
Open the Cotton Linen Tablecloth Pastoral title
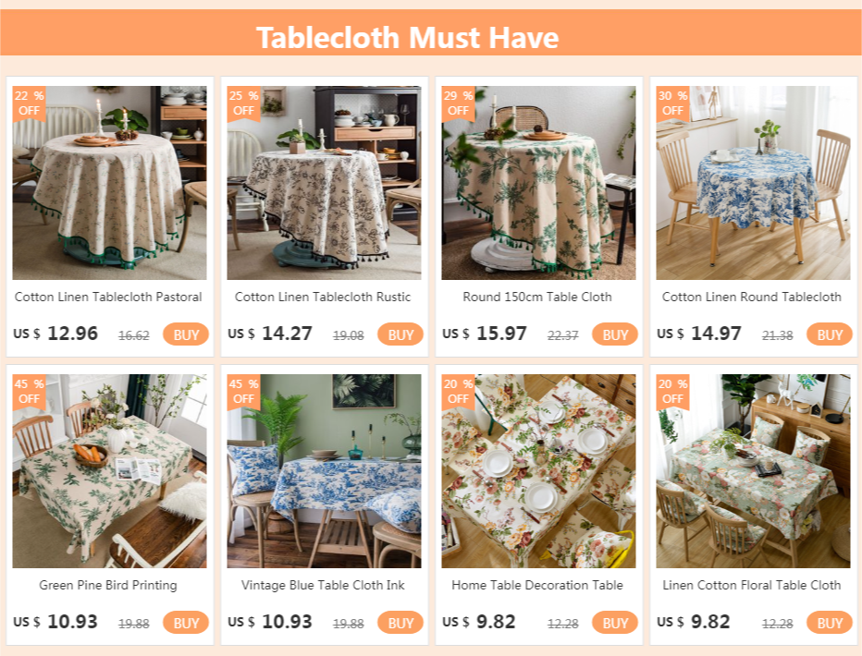pyautogui.click(x=108, y=297)
